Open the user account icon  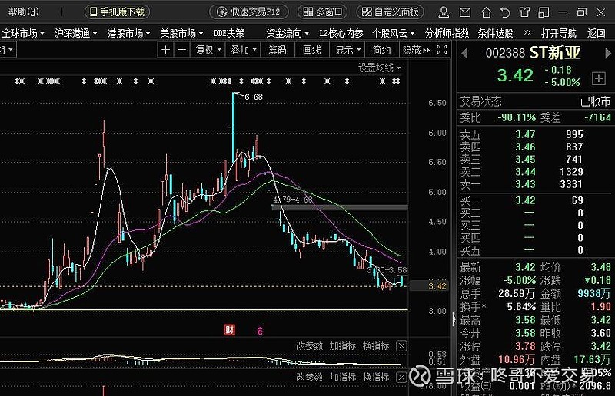[444, 12]
